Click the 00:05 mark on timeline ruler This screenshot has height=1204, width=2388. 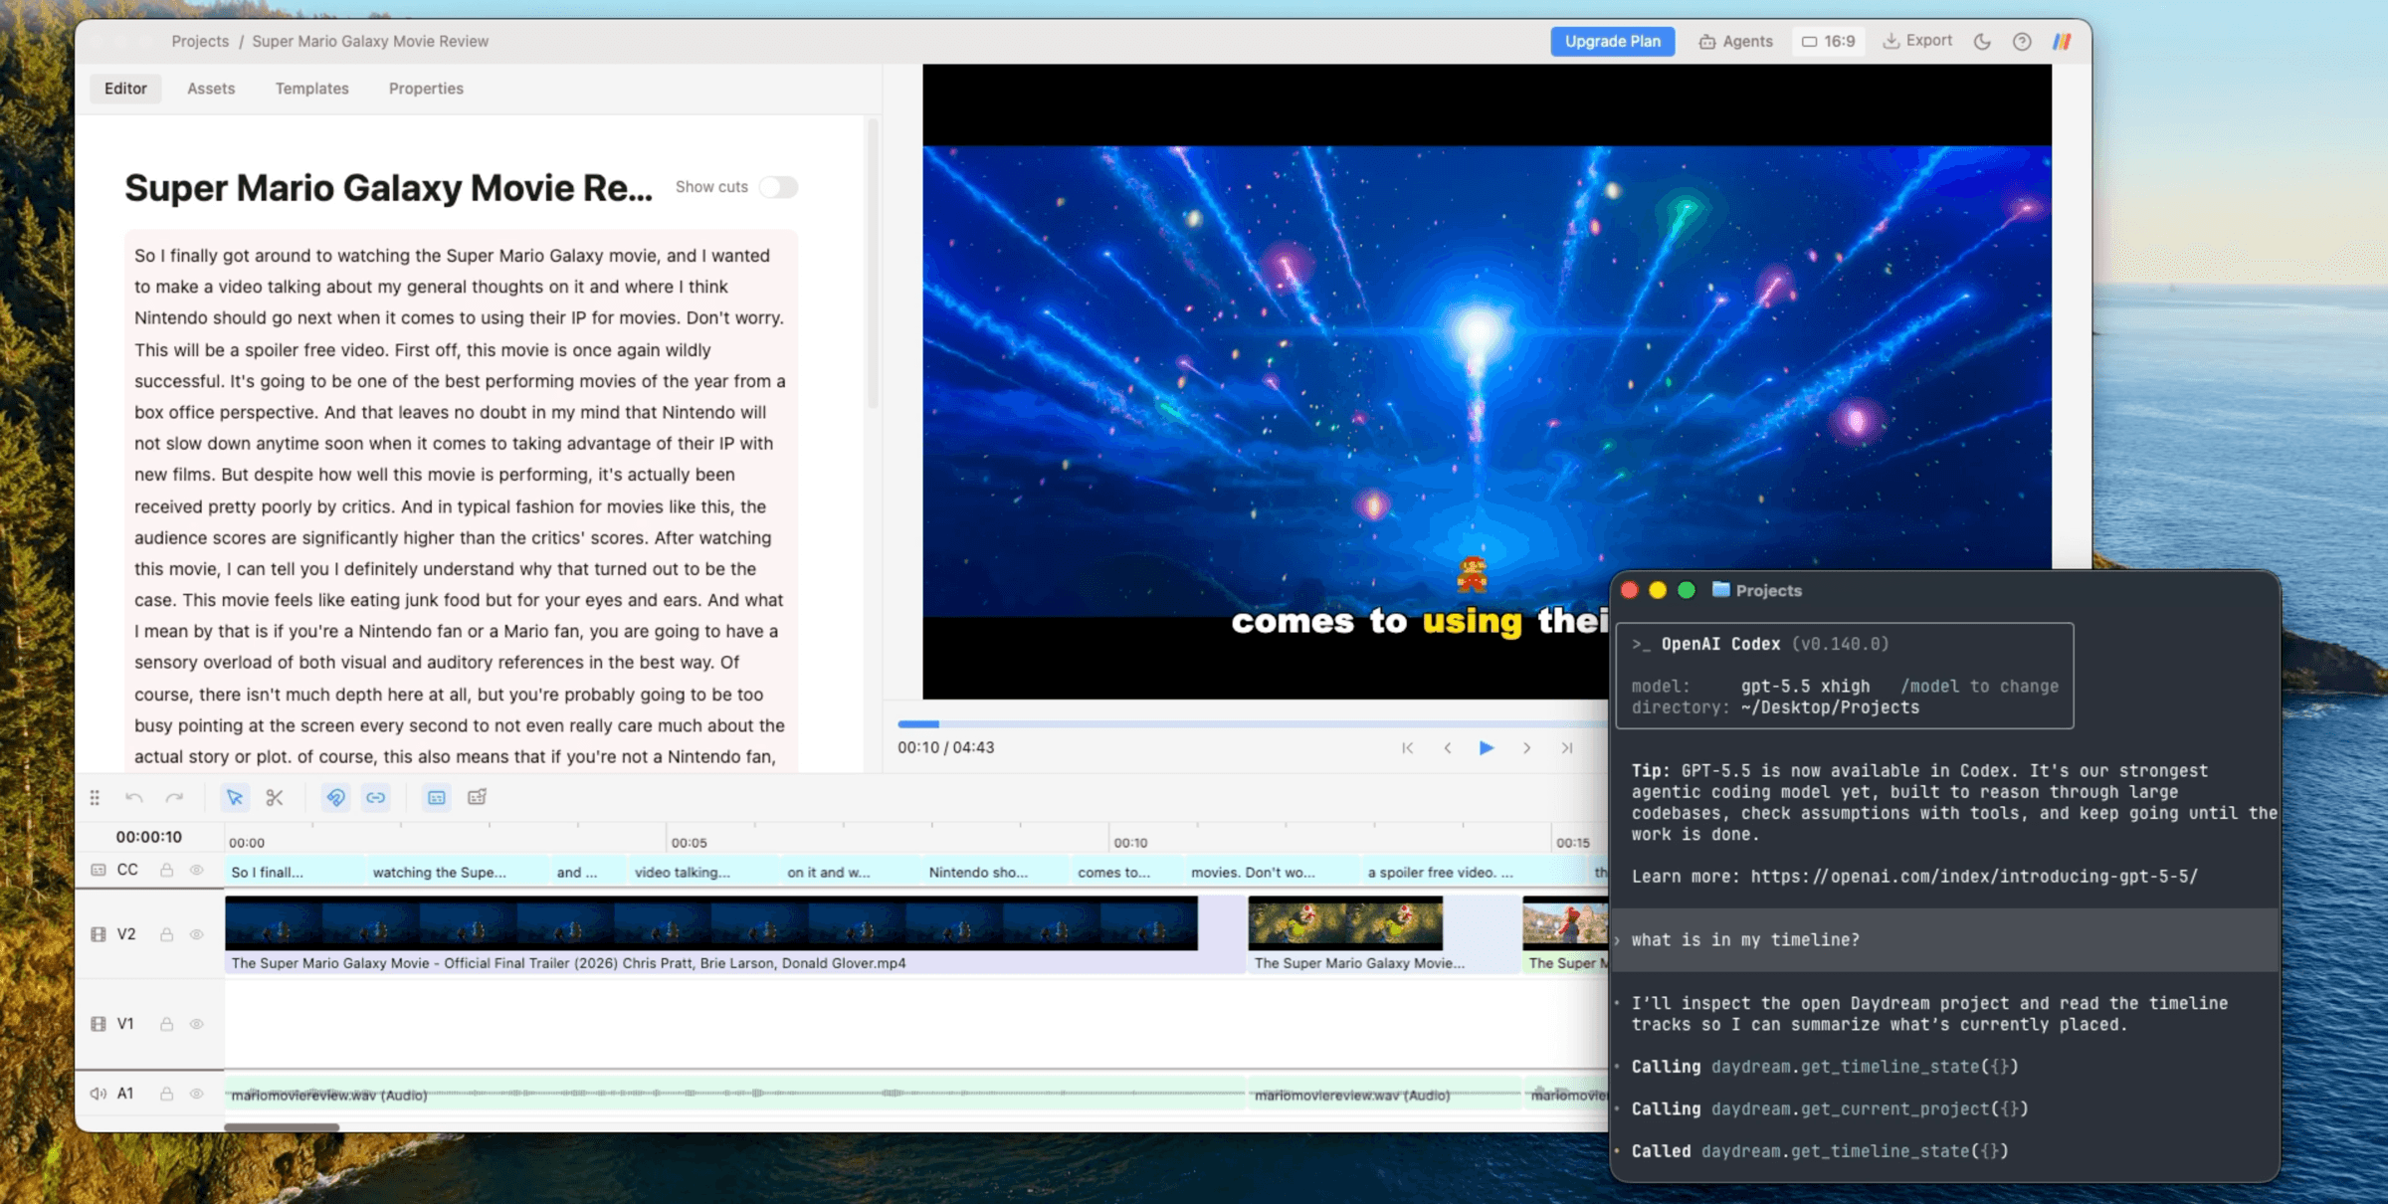pyautogui.click(x=689, y=843)
